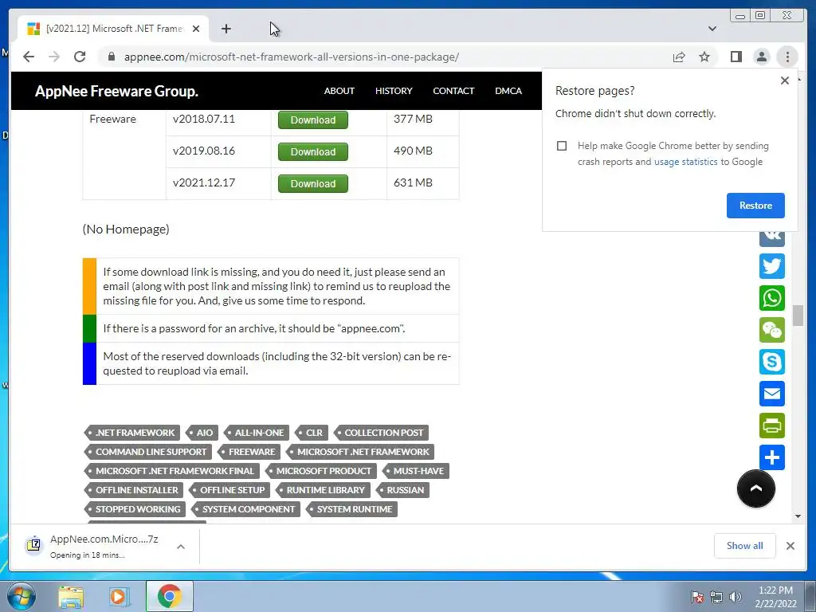This screenshot has height=612, width=816.
Task: Open more sharing options plus icon
Action: tap(771, 457)
